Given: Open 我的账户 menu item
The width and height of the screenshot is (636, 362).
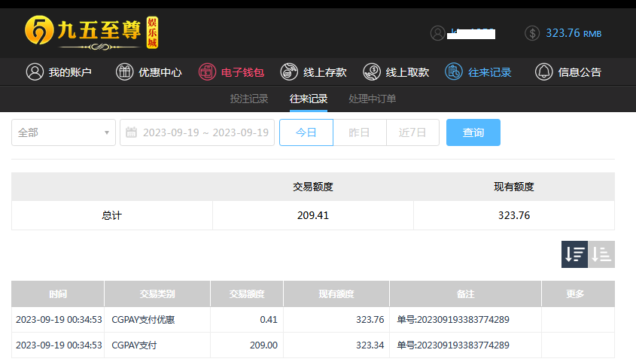Looking at the screenshot, I should coord(70,72).
